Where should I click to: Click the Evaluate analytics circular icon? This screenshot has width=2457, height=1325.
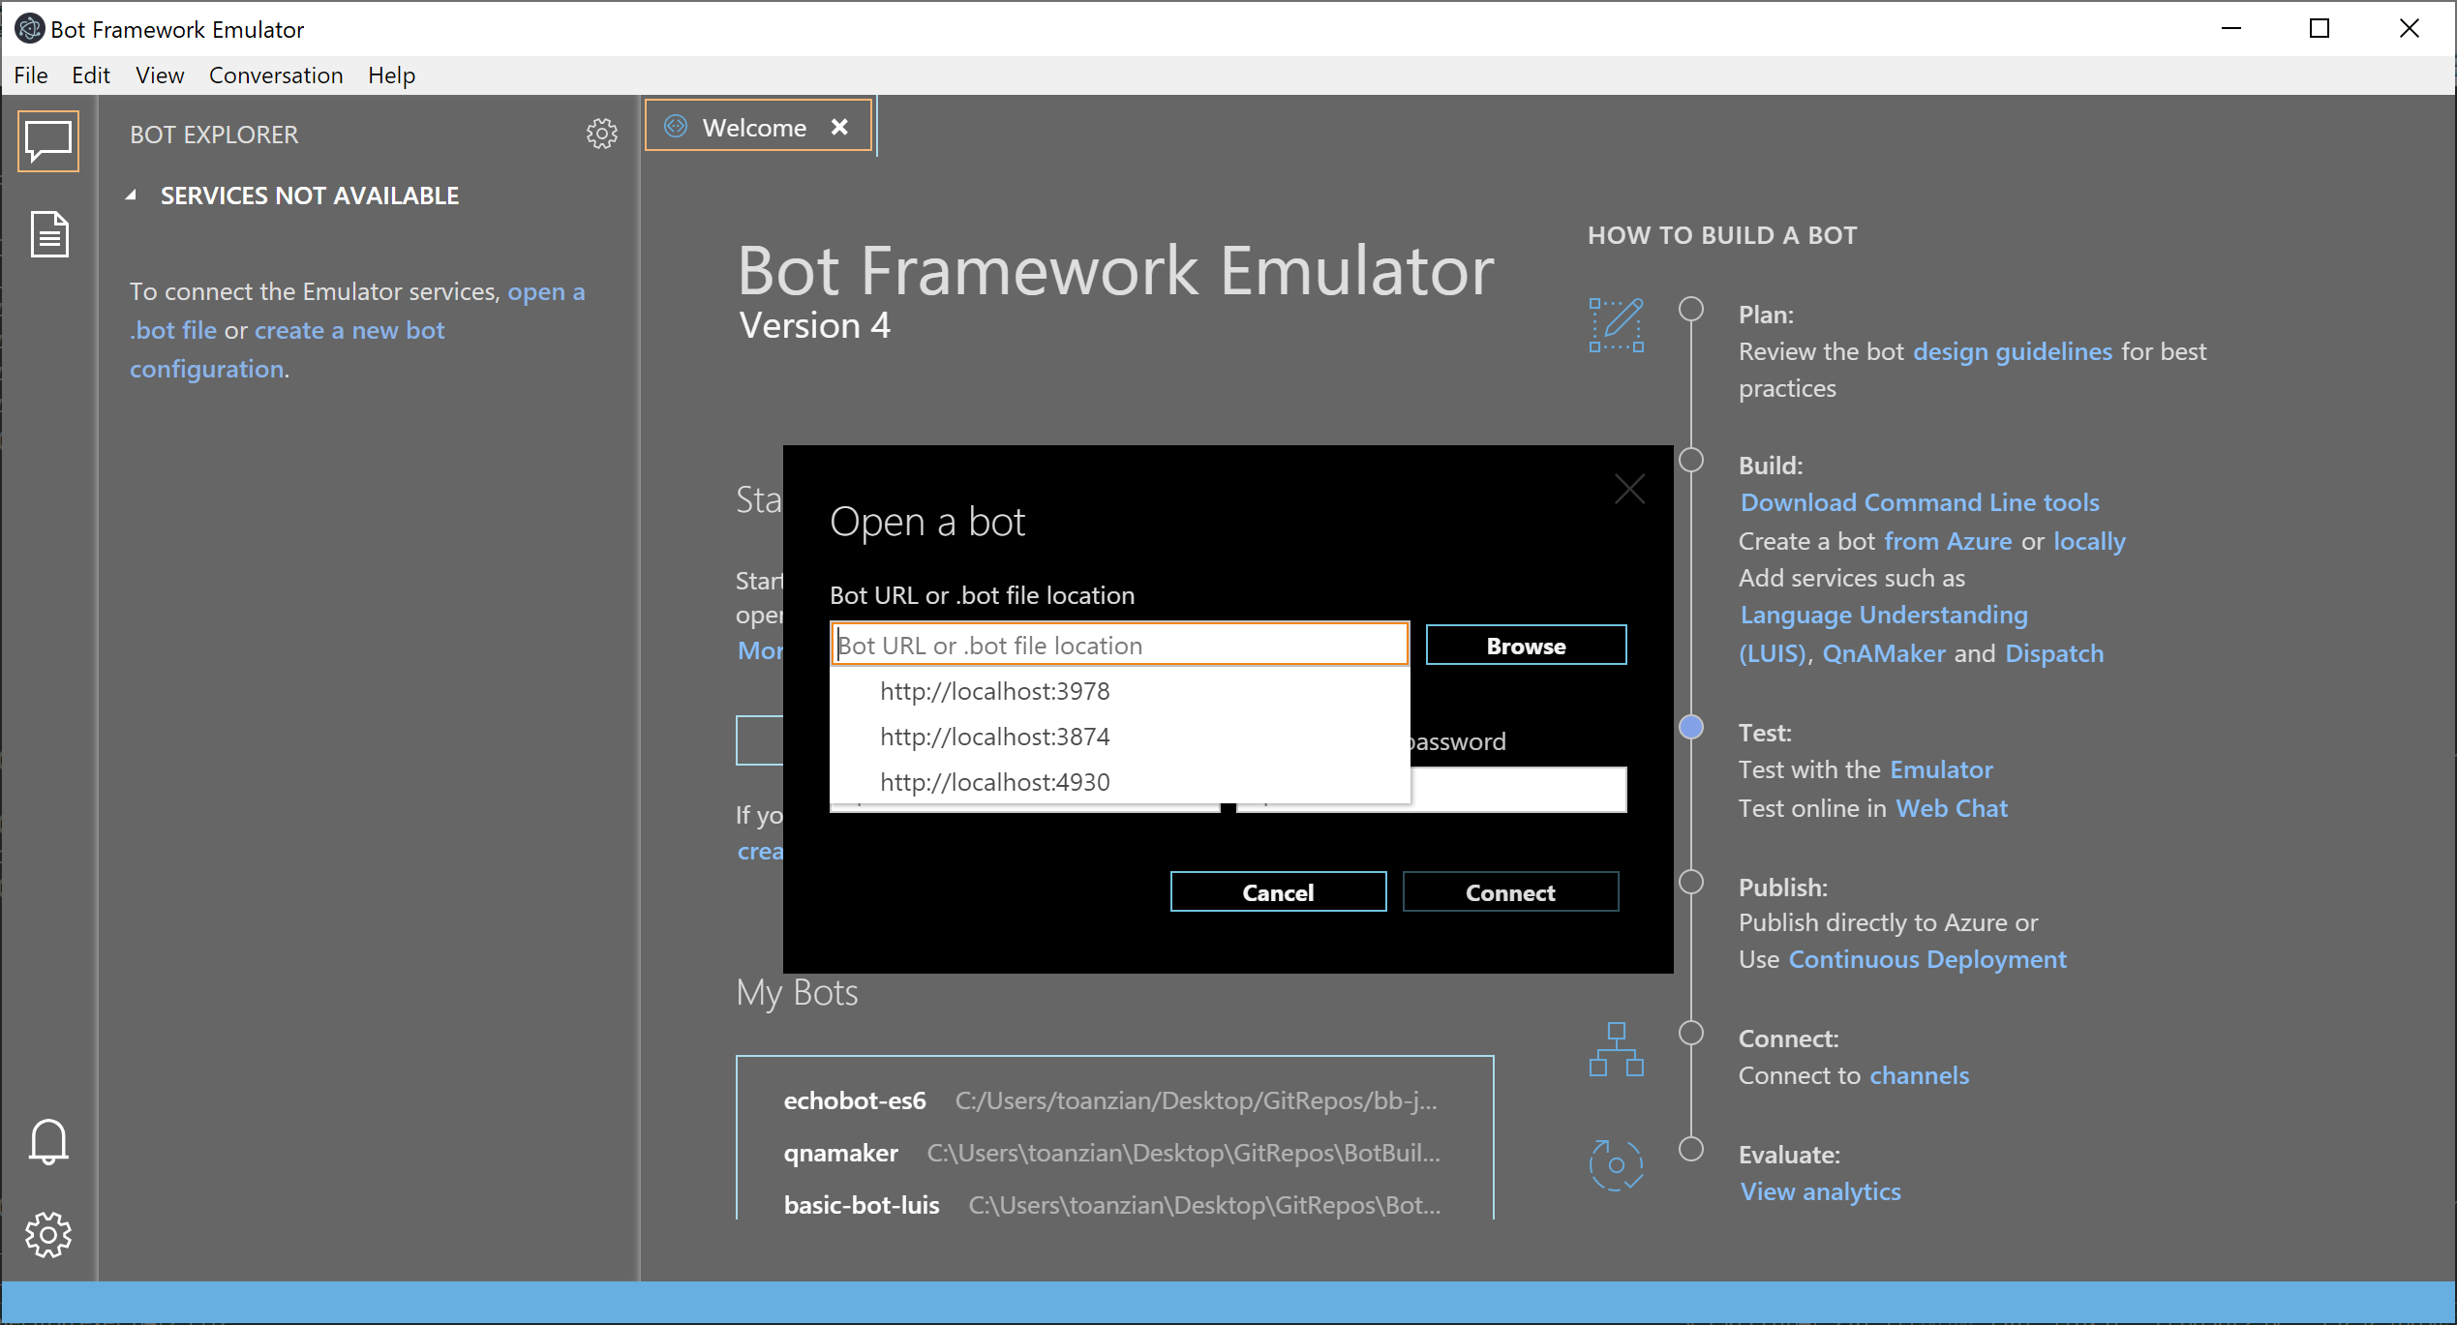(x=1617, y=1165)
